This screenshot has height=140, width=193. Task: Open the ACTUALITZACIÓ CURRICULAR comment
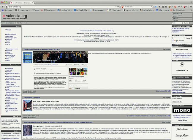point(11,84)
